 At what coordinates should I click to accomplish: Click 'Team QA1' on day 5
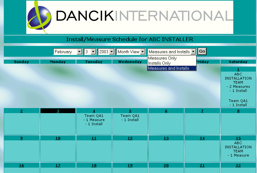(130, 116)
